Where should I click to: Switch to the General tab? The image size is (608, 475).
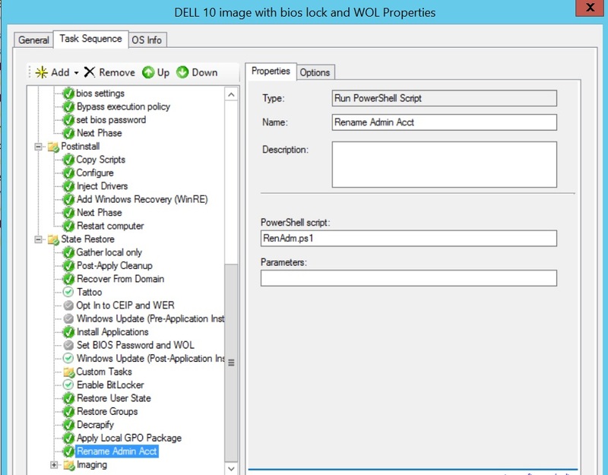coord(33,40)
